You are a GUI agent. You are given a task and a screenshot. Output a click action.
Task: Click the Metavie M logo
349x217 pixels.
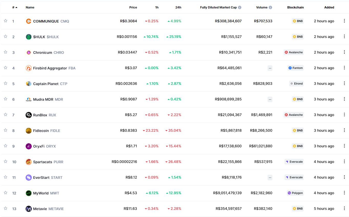point(29,209)
